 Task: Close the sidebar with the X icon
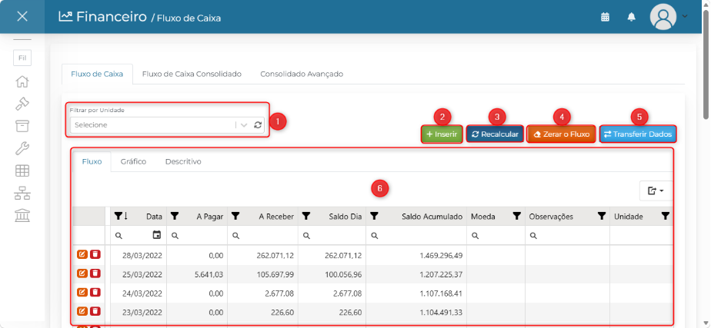(22, 16)
